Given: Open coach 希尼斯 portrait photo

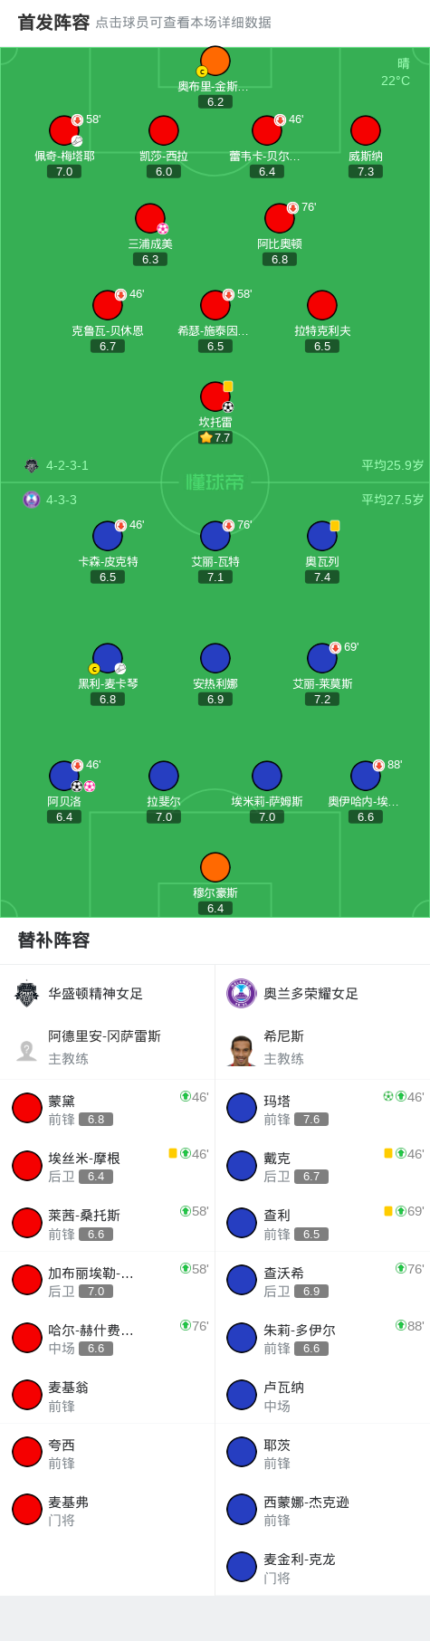Looking at the screenshot, I should [242, 1051].
